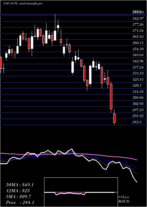
Task: Click the MACD inset panel box
Action: (x=81, y=192)
